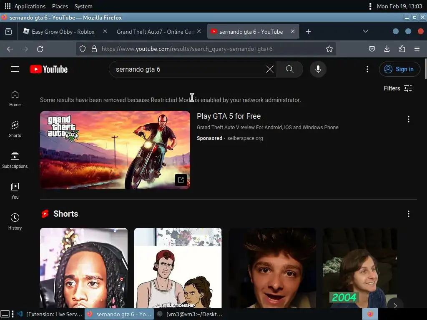Click the Mon Feb 19 13:03 clock

tap(399, 6)
